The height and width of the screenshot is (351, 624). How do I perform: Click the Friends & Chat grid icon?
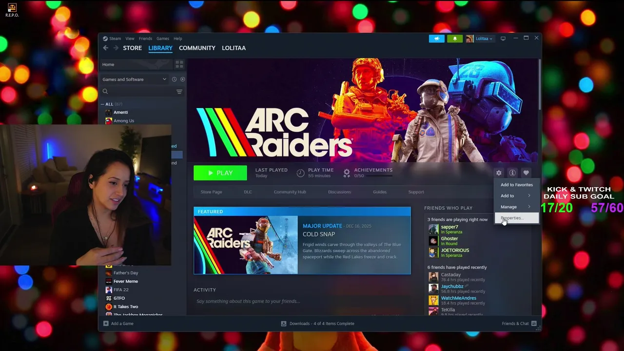[534, 324]
